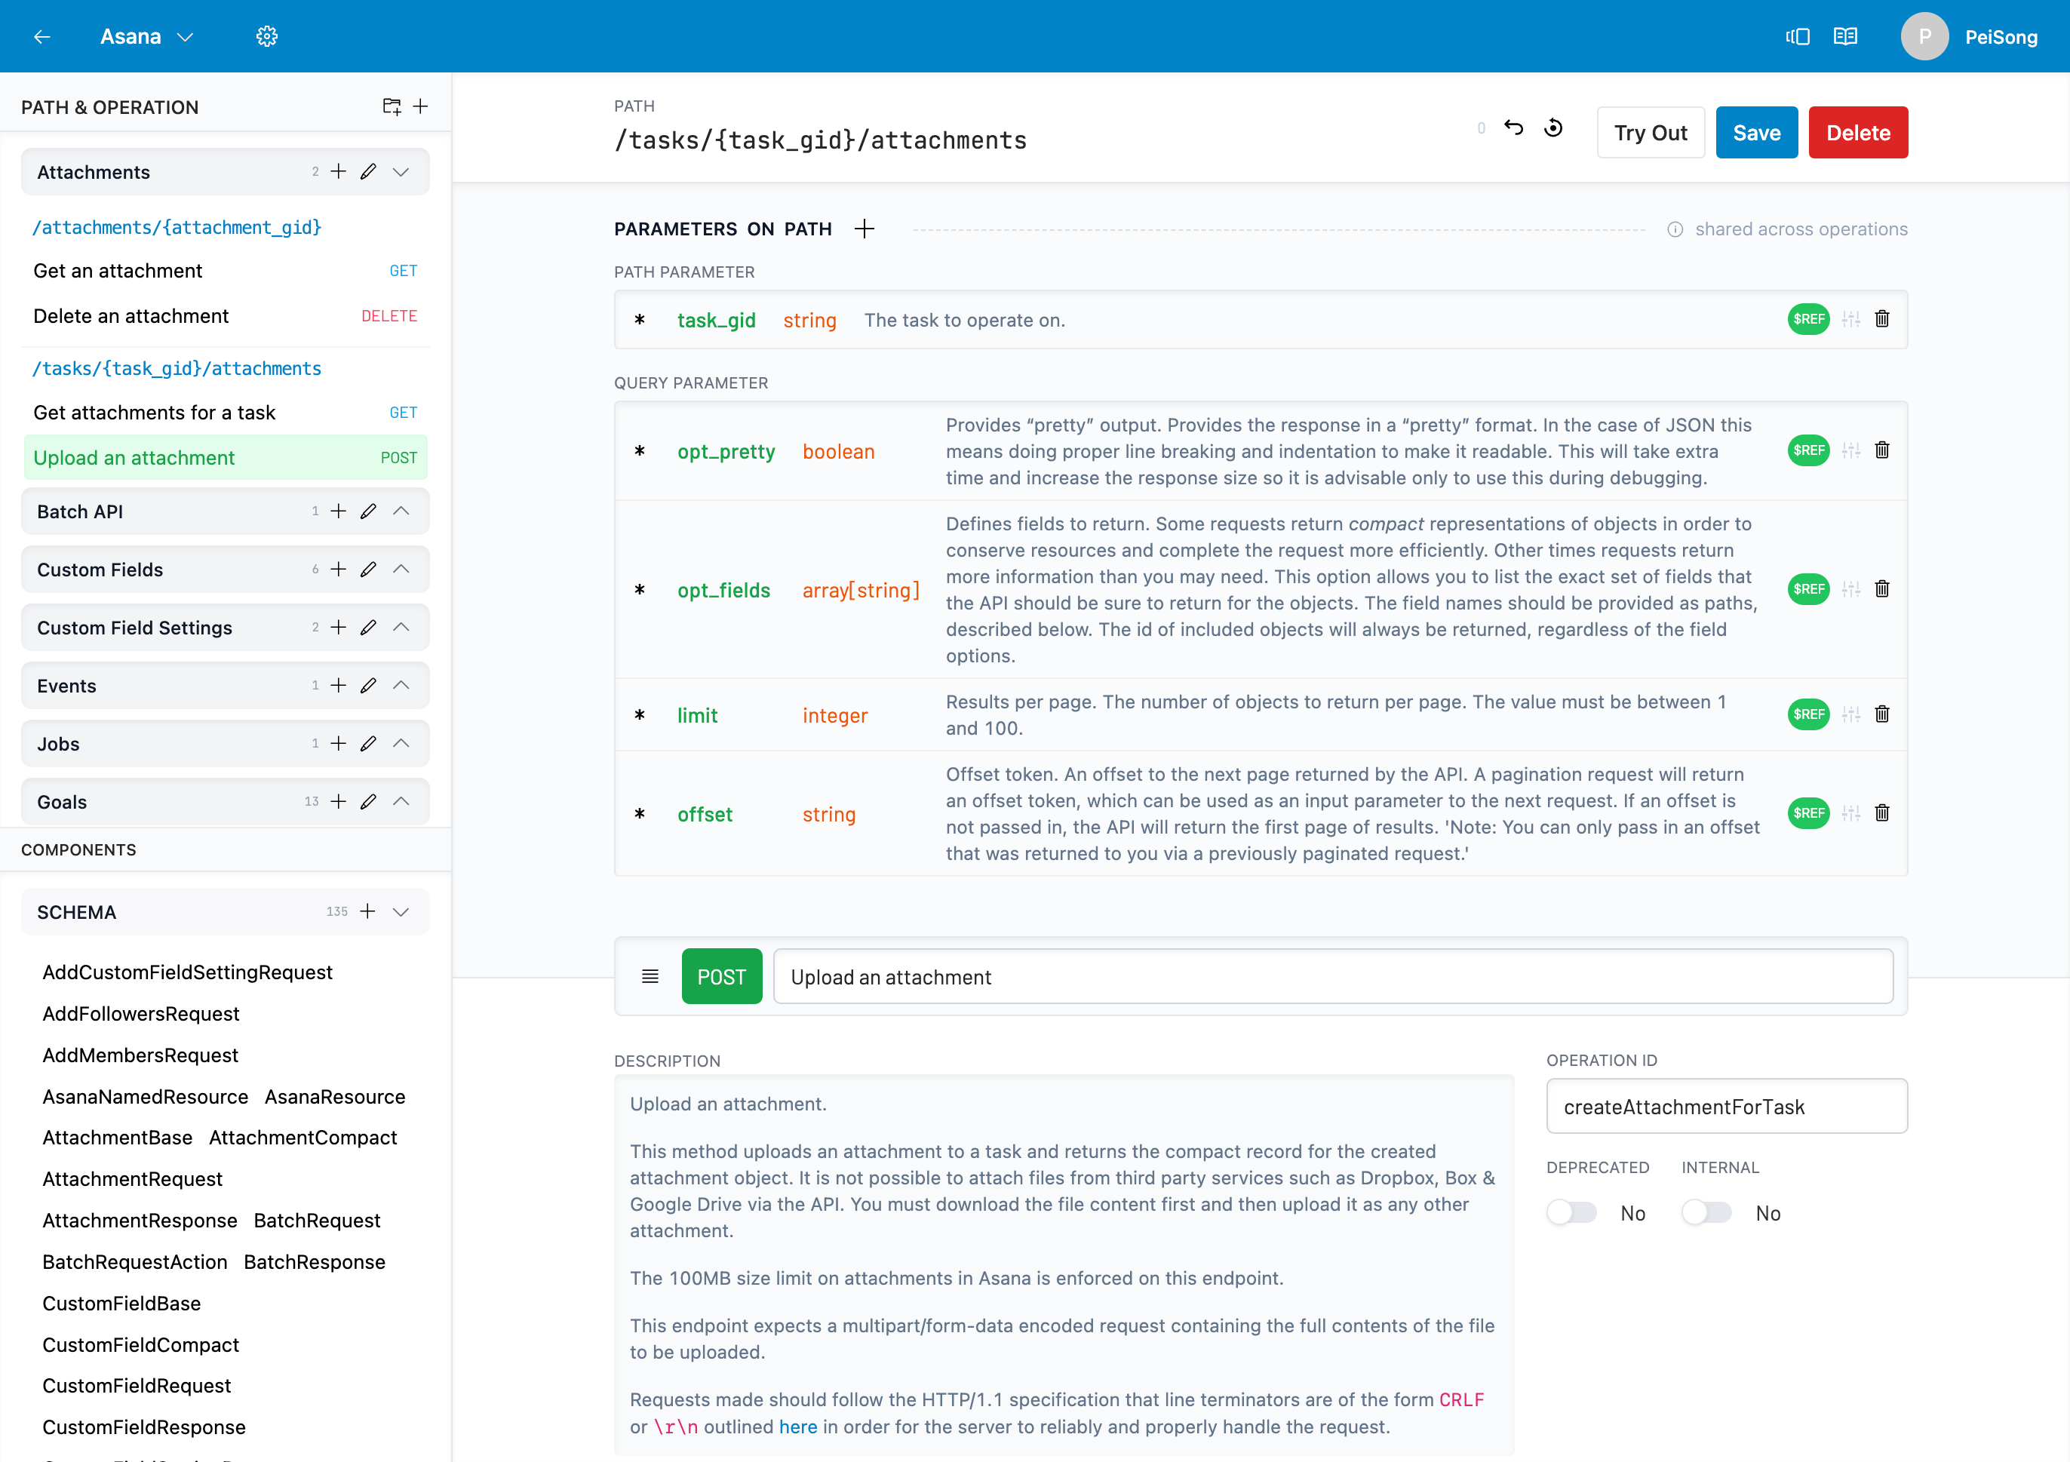Toggle the Deprecated switch
This screenshot has width=2070, height=1462.
[1571, 1212]
